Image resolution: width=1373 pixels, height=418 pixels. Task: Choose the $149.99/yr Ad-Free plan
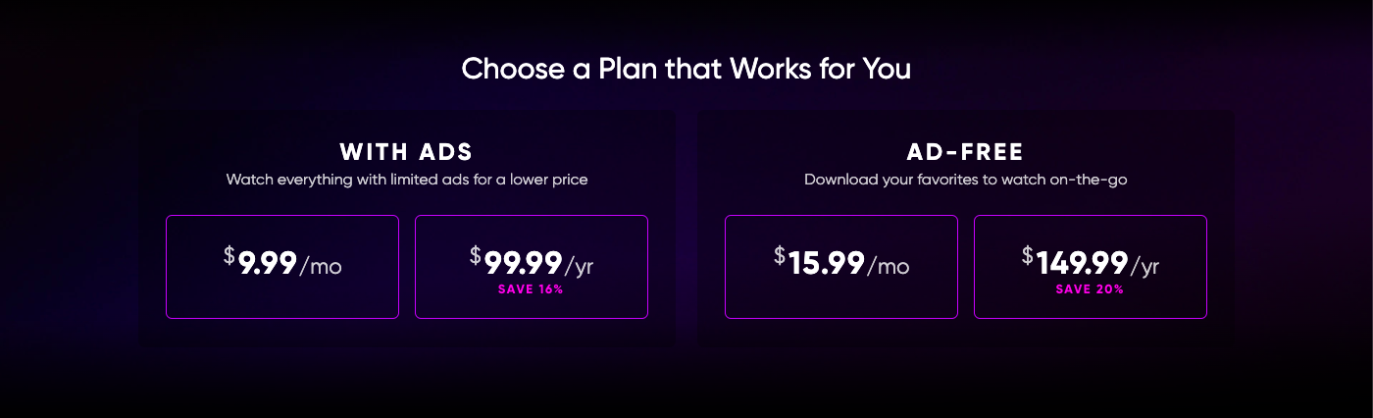(1091, 267)
